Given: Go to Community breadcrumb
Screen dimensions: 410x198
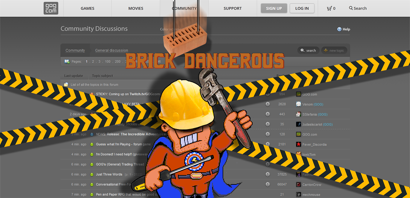Looking at the screenshot, I should point(75,50).
